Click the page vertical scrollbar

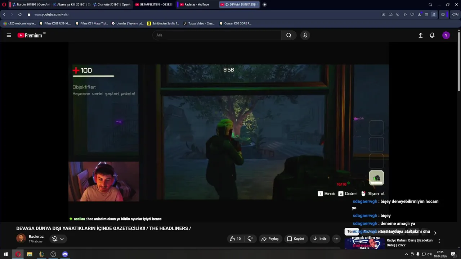[x=459, y=61]
